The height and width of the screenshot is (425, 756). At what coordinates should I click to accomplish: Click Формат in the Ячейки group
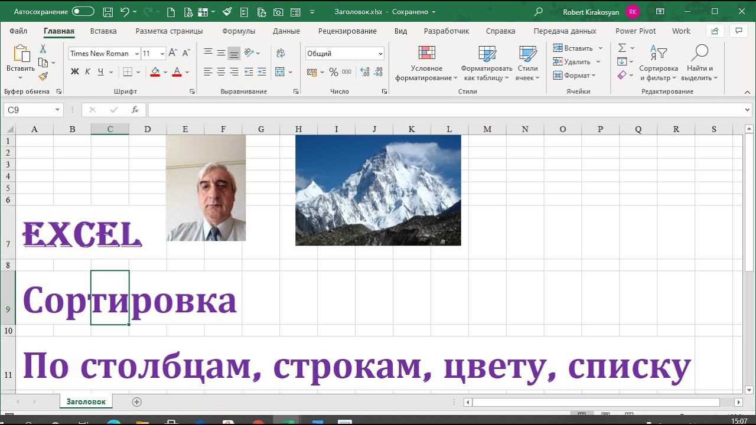tap(574, 75)
